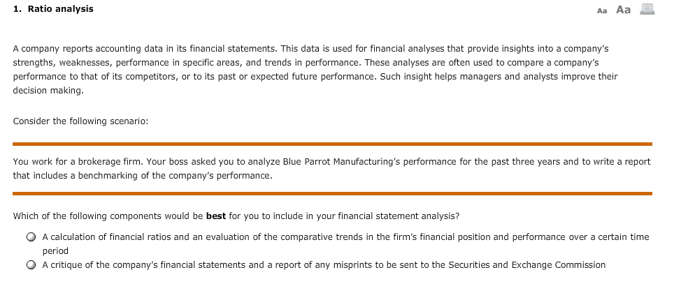Click 'Securities and Exchange Commission' text

coord(526,265)
